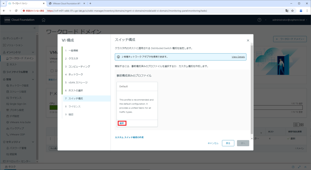The height and width of the screenshot is (170, 311).
Task: Click the ライセンス icon in the sidebar
Action: [8, 98]
